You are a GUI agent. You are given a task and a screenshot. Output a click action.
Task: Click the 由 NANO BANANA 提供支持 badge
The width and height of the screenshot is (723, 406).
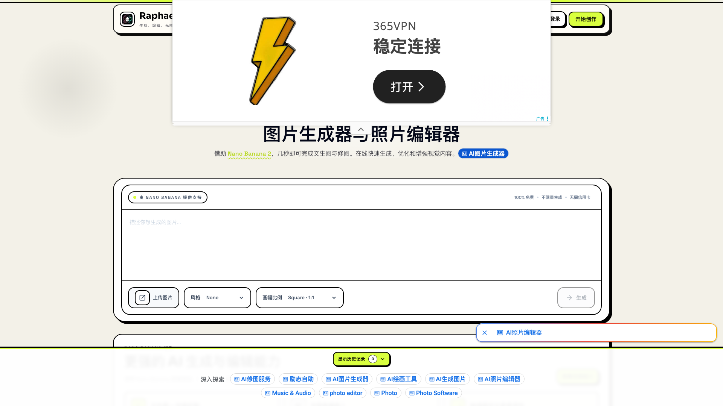point(168,197)
